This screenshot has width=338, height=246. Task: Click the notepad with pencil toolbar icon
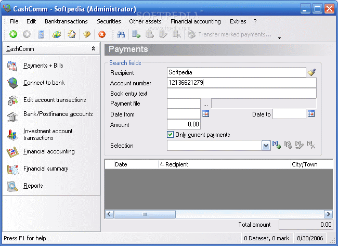(72, 34)
